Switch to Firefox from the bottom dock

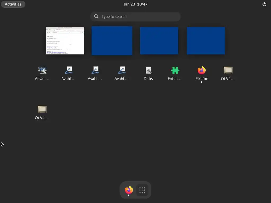tap(129, 190)
